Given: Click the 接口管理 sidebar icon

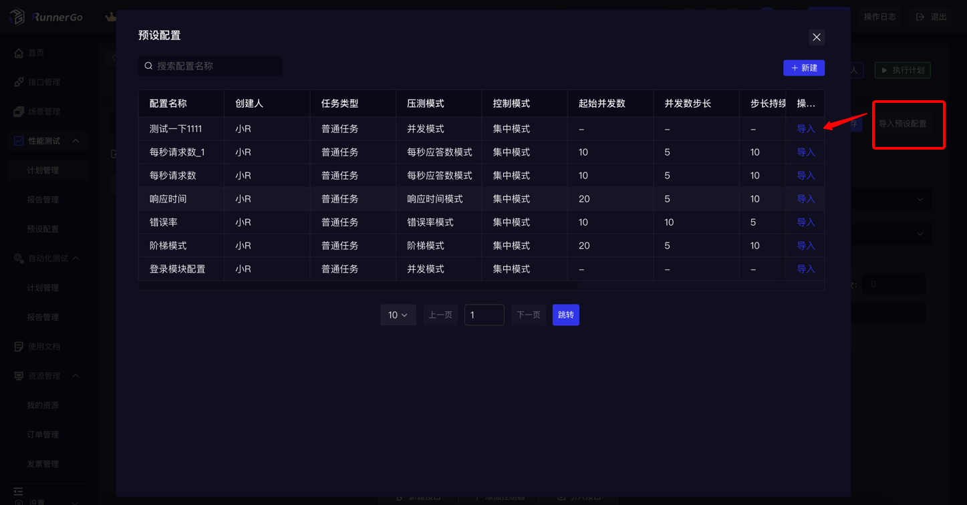Looking at the screenshot, I should click(x=19, y=82).
